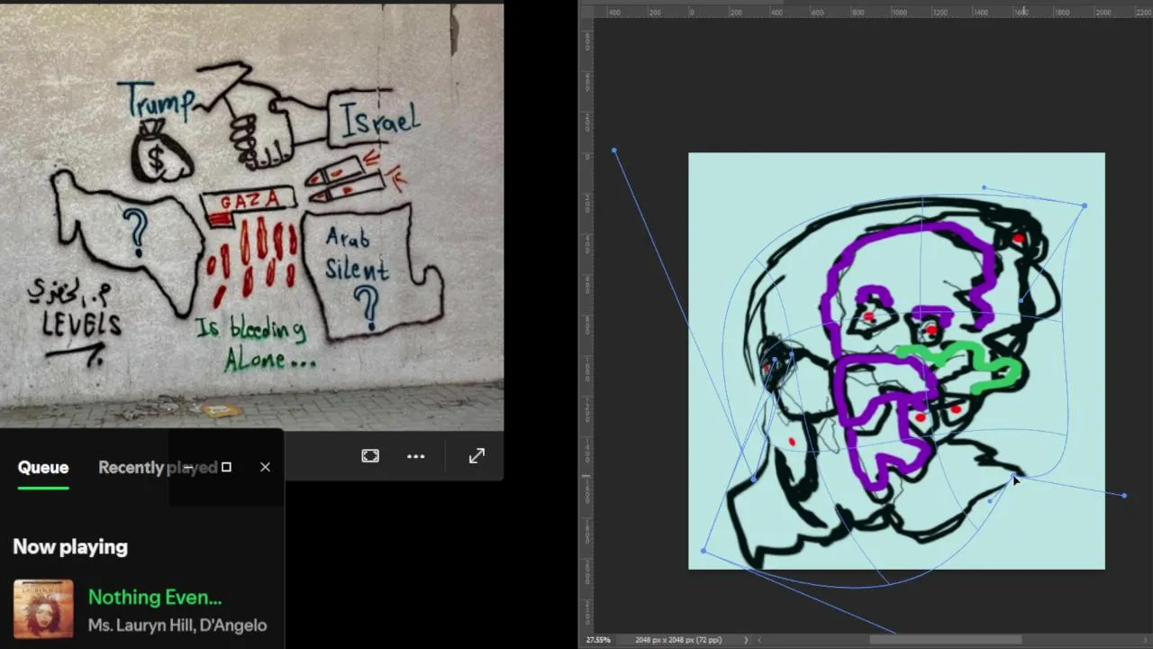This screenshot has height=649, width=1153.
Task: Click the right scroll arrow of canvas scrollbar
Action: [1147, 640]
